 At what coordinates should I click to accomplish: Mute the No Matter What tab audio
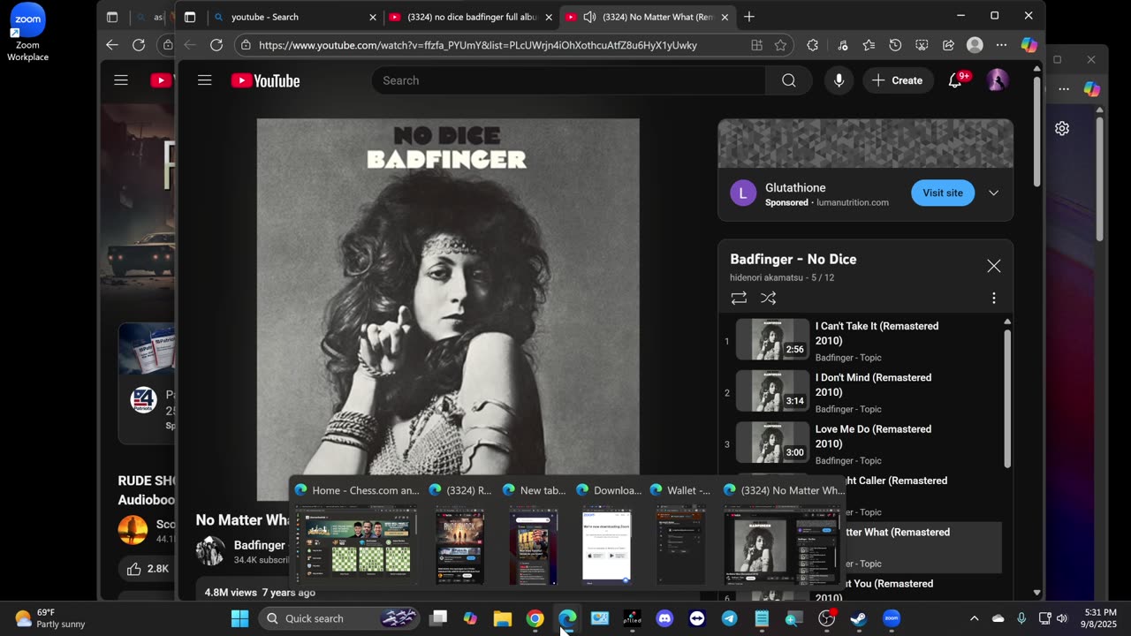(x=589, y=17)
